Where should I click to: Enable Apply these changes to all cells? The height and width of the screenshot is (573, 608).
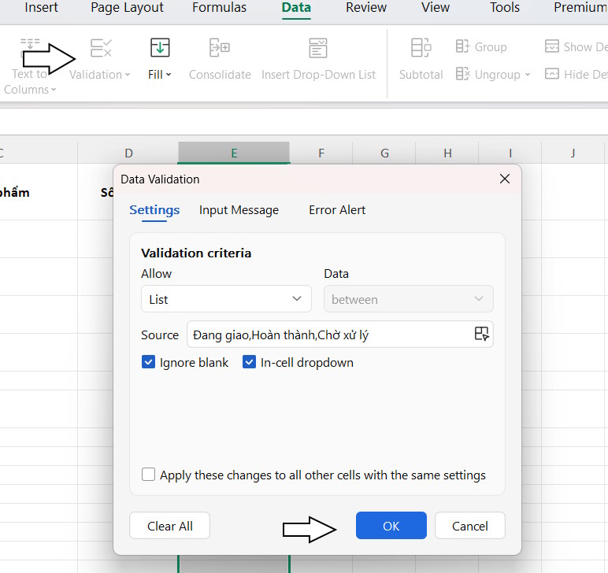(x=148, y=474)
